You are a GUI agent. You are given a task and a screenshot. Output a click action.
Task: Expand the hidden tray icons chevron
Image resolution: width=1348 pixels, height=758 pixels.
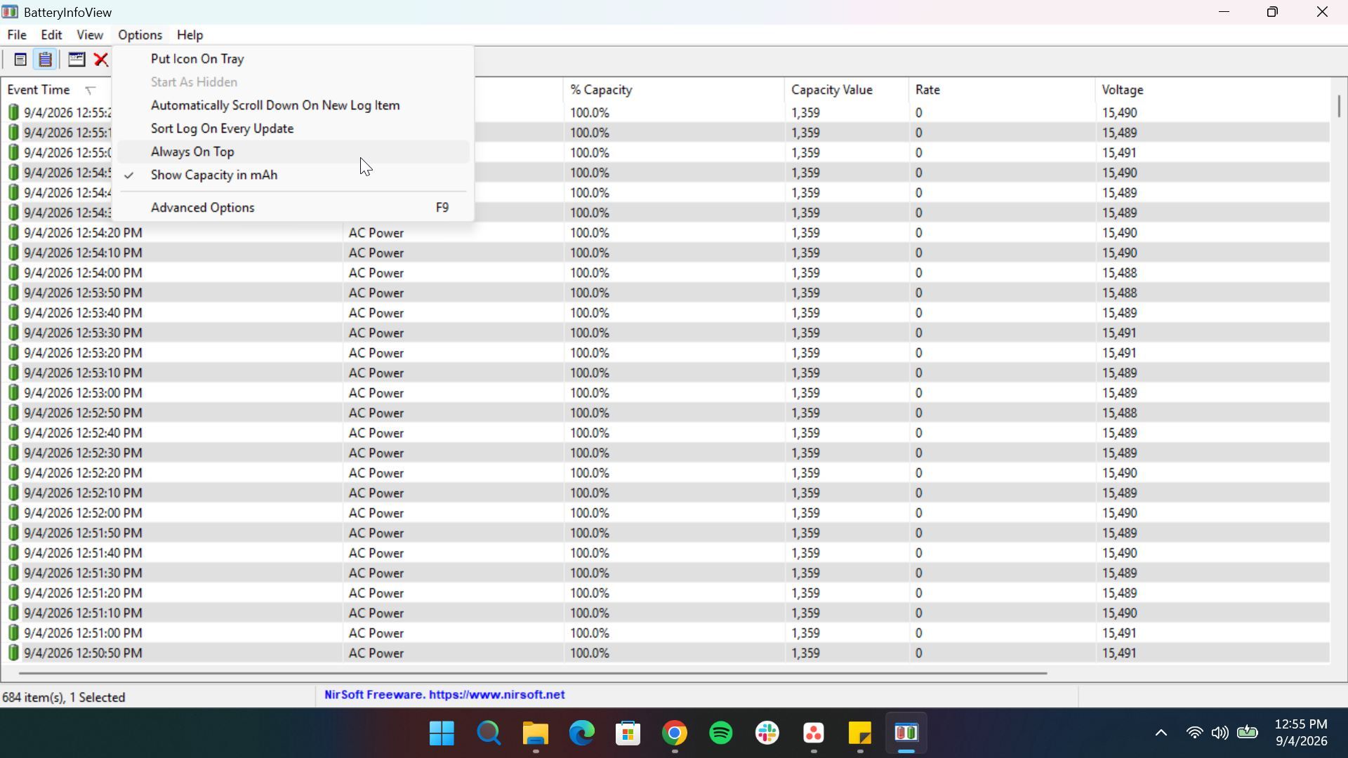click(1161, 733)
